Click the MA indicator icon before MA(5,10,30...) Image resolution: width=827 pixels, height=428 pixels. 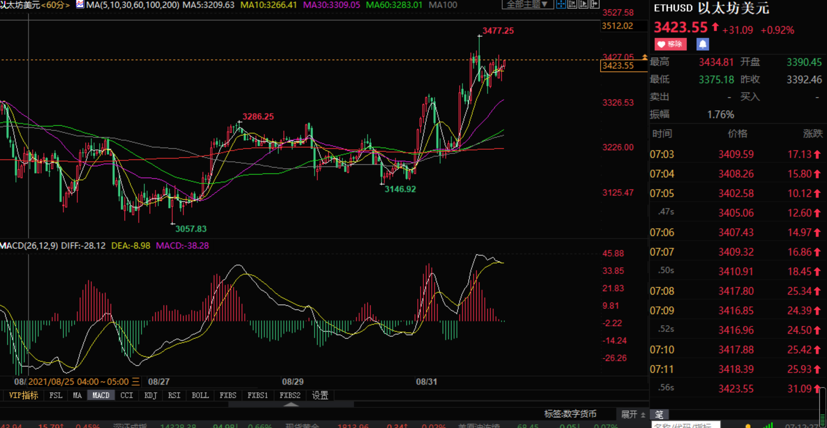(80, 5)
